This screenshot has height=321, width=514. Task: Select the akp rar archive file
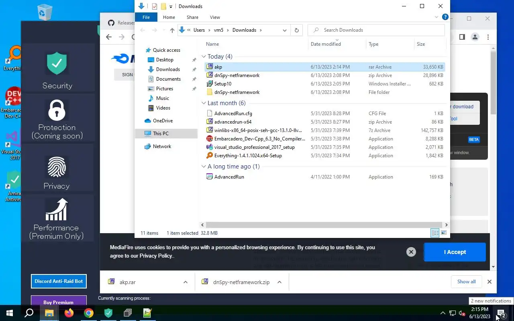(324, 67)
